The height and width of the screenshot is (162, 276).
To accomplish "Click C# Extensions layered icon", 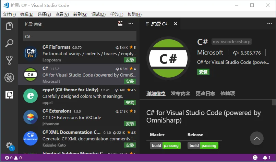I will [31, 117].
